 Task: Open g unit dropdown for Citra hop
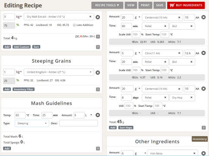click(137, 53)
